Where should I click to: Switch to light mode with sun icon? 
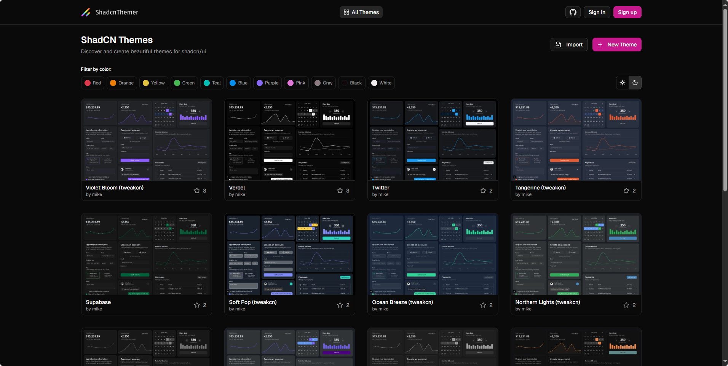623,83
